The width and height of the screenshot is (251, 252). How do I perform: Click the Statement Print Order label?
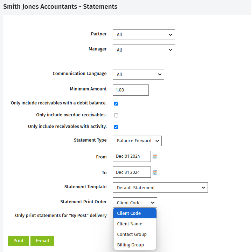tap(83, 202)
